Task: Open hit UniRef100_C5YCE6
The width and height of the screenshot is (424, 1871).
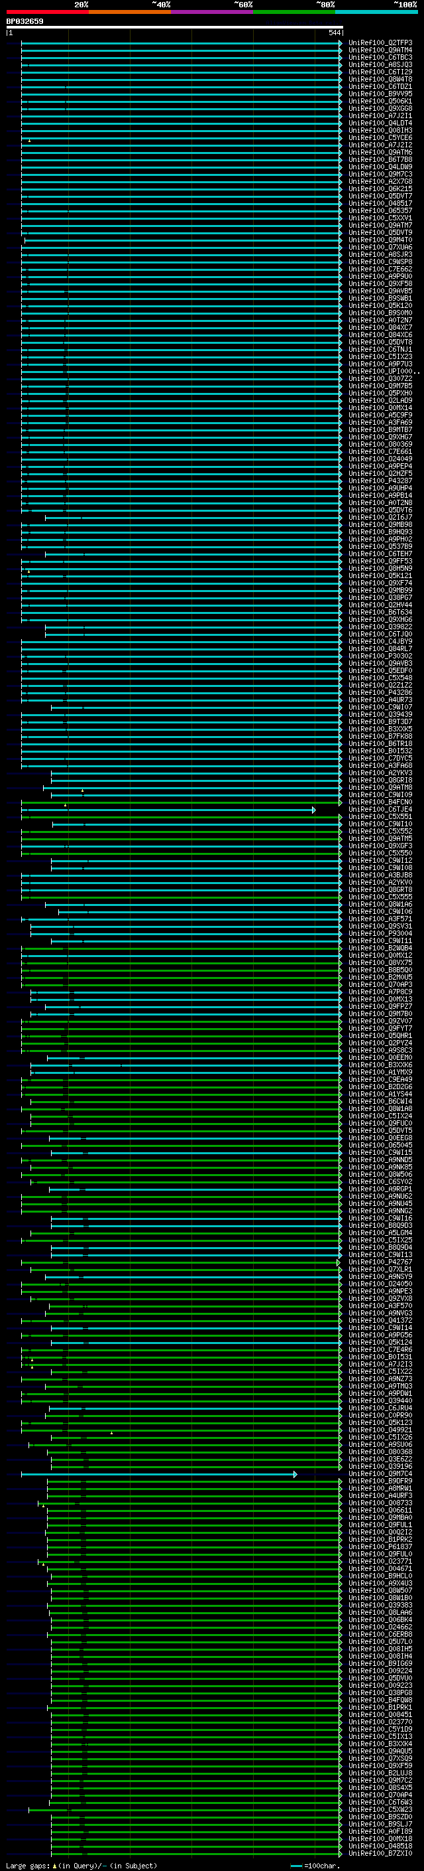Action: coord(380,137)
